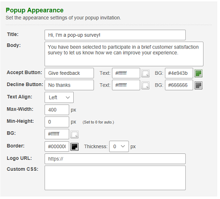Image resolution: width=220 pixels, height=199 pixels.
Task: Focus Accept Button BG hex field #4e943b
Action: click(x=179, y=73)
